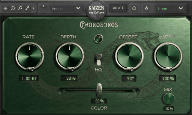Screen dimensions: 192x115
Task: Click the DEPTH label
Action: pyautogui.click(x=68, y=37)
